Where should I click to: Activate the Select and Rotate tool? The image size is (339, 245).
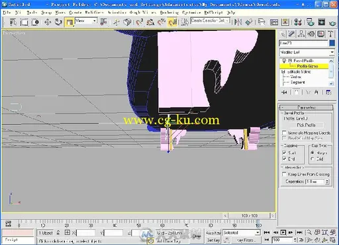click(x=58, y=22)
